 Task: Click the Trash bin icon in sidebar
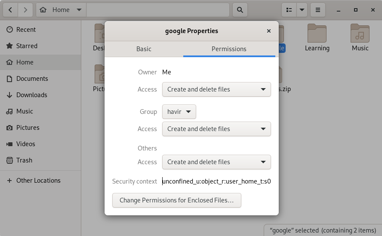9,160
